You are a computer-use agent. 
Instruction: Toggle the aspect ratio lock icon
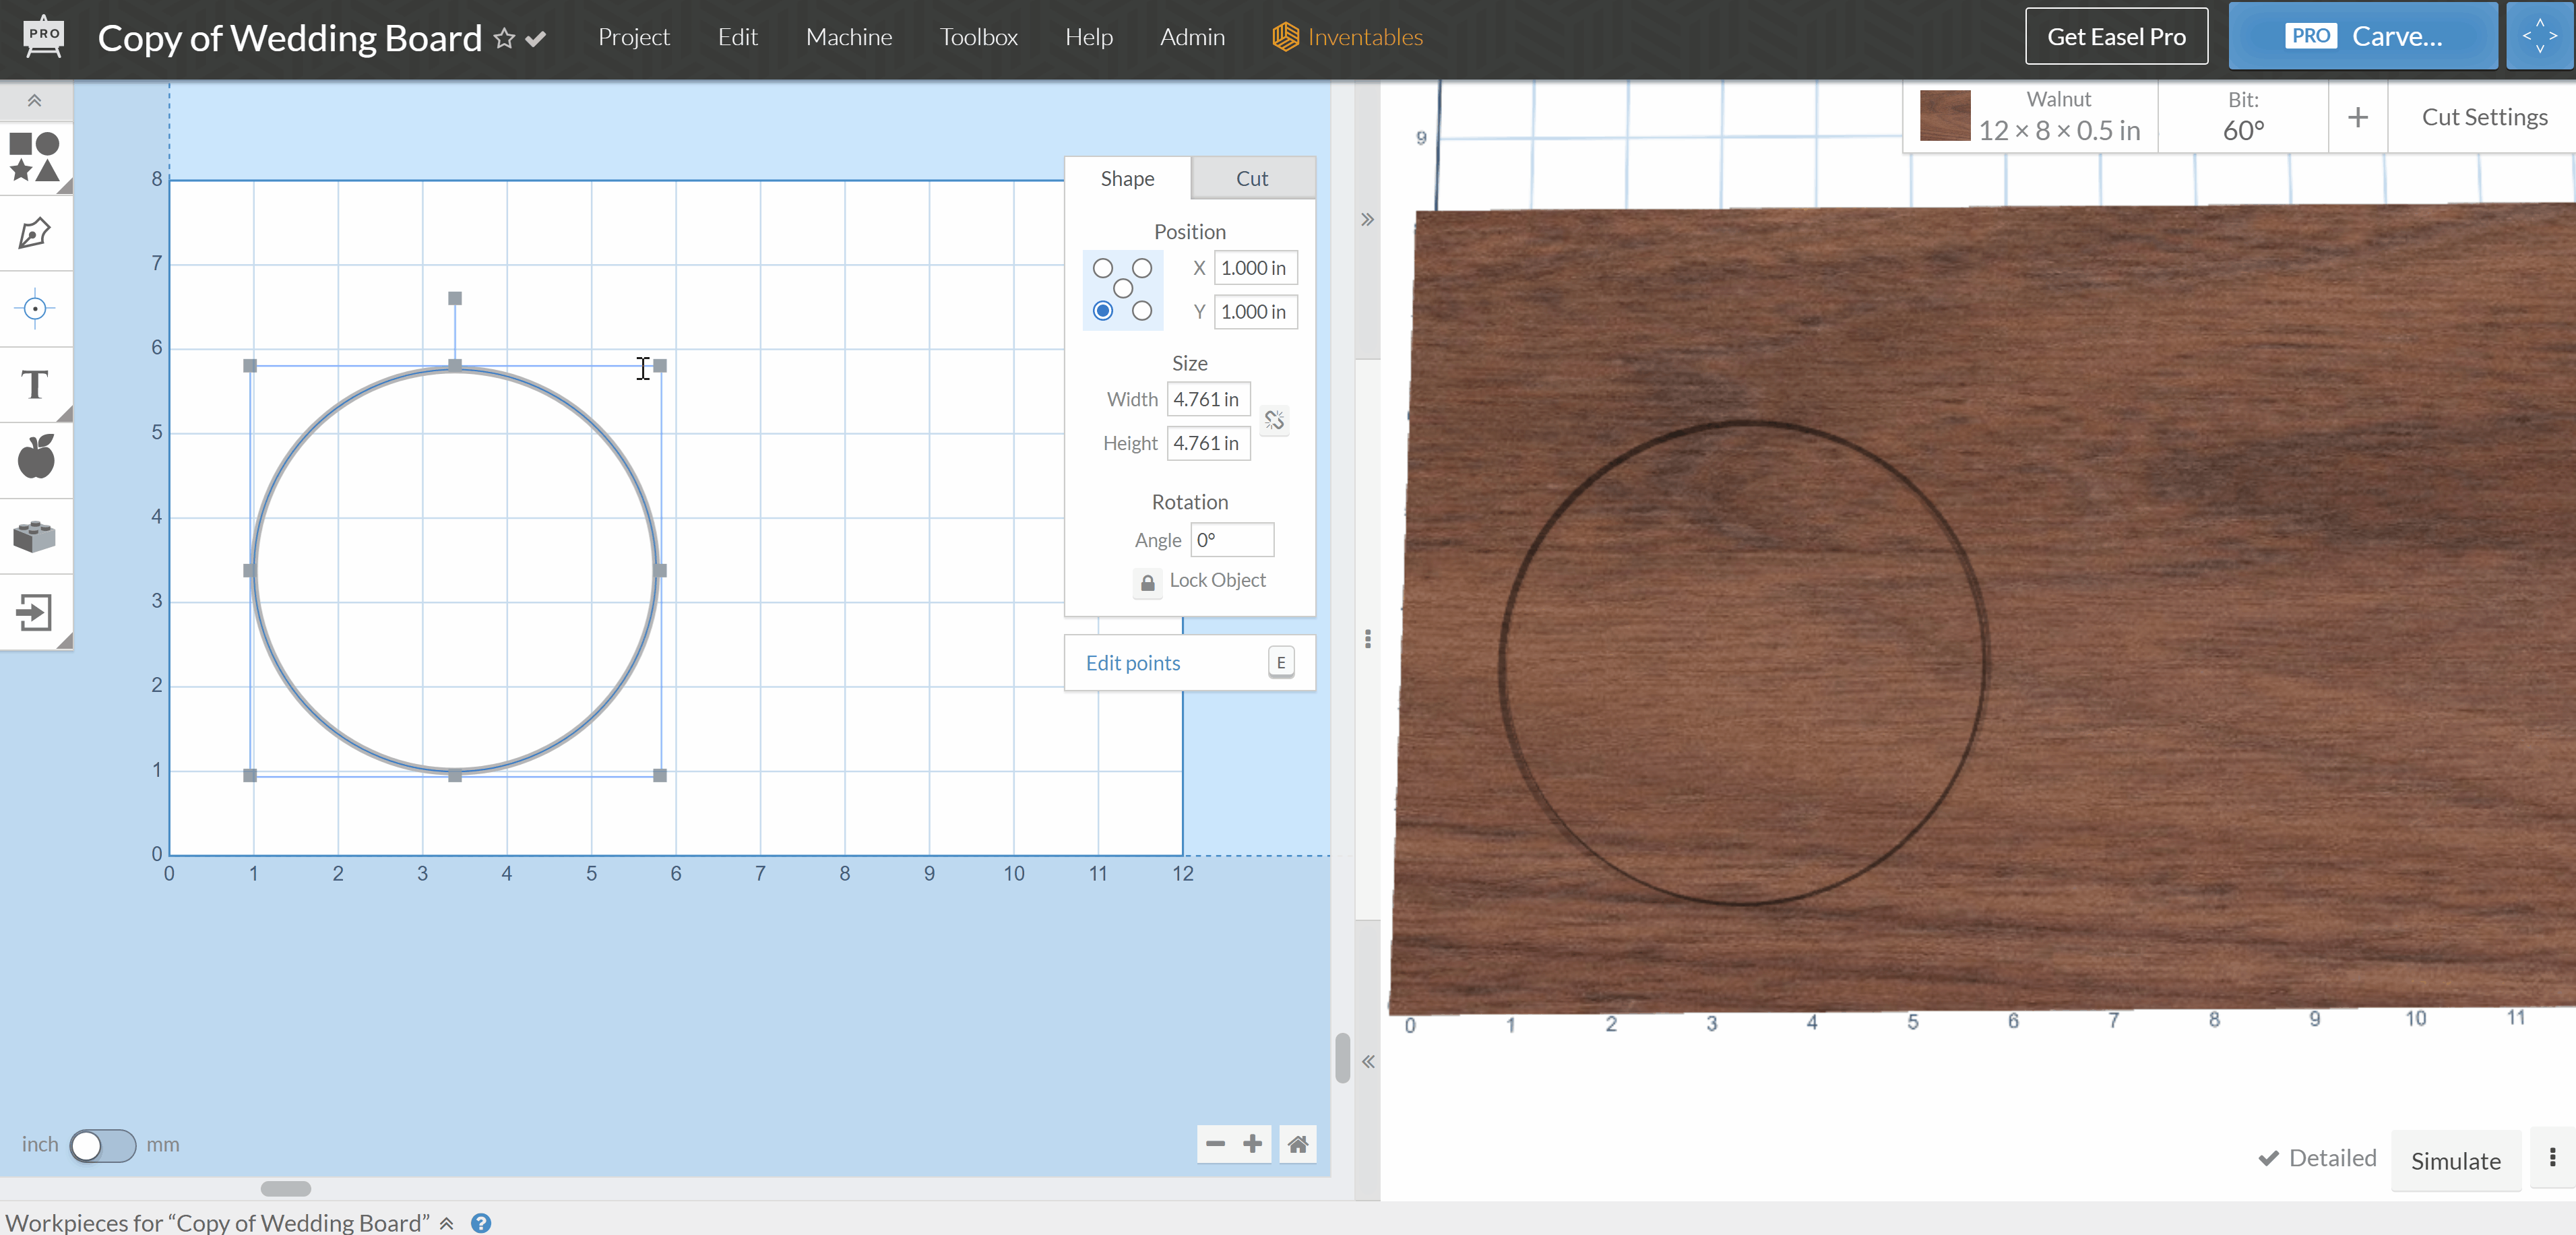click(x=1273, y=421)
